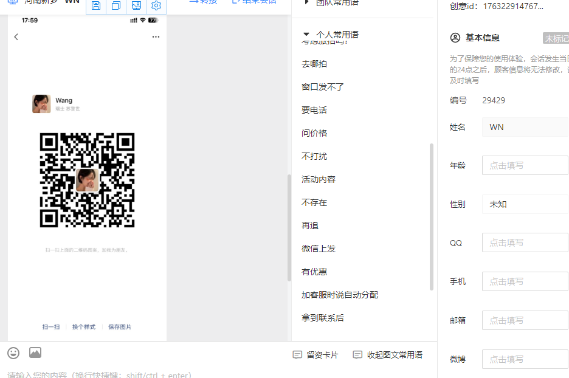This screenshot has height=378, width=569.
Task: Select the quick phrase 拿到联系后
Action: [323, 318]
